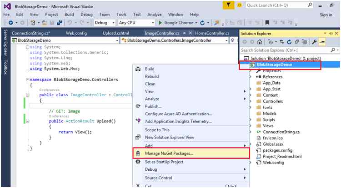The image size is (341, 188).
Task: Click Solution Explorer Sync with Active Document icon
Action: coord(281,42)
